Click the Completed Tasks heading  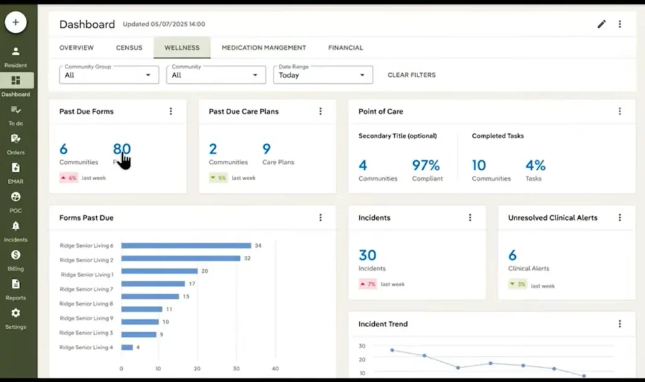[498, 136]
